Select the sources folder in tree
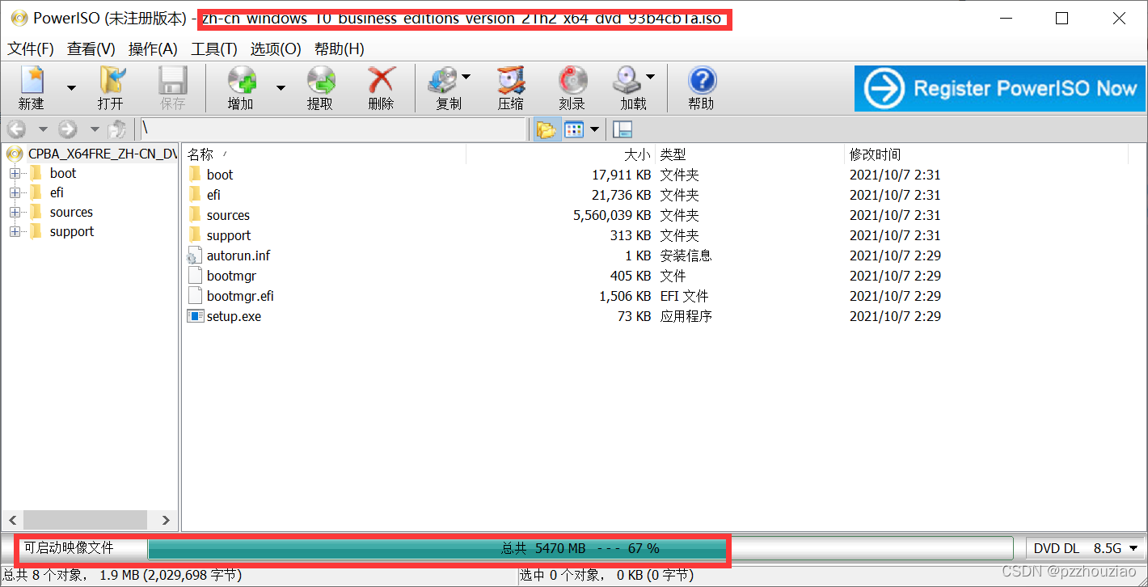 tap(71, 212)
